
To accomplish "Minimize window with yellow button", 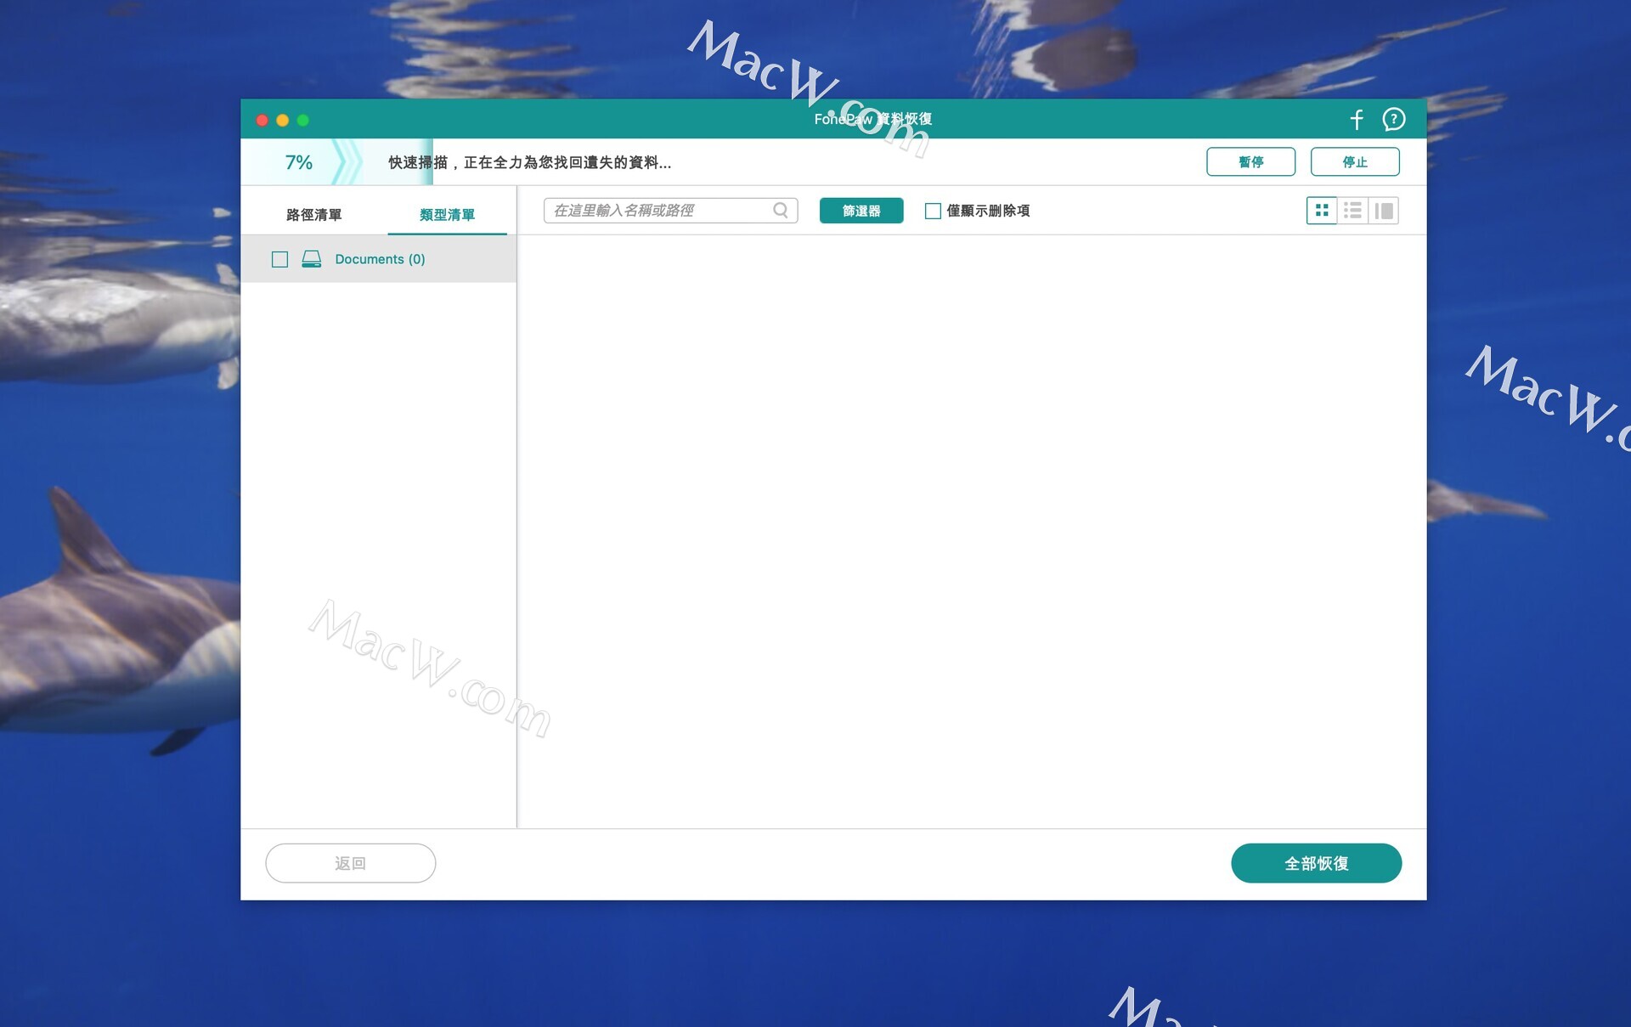I will tap(283, 121).
